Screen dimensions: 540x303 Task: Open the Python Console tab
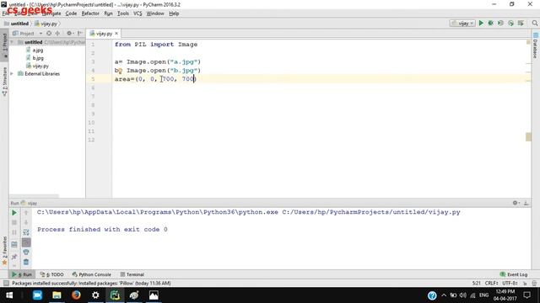pyautogui.click(x=92, y=274)
